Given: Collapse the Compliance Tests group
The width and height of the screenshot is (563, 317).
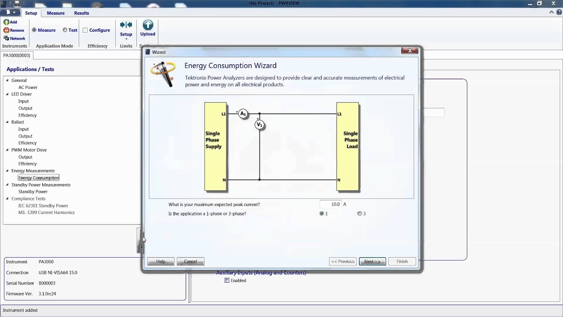Looking at the screenshot, I should click(x=7, y=199).
